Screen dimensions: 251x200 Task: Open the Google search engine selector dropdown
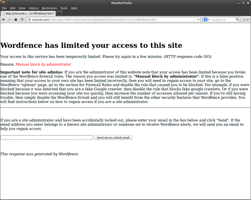(207, 20)
